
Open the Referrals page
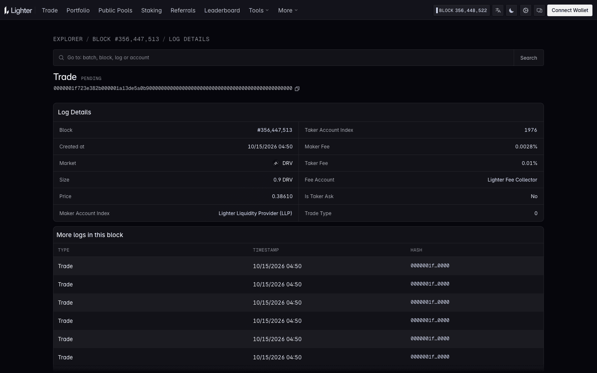coord(183,10)
